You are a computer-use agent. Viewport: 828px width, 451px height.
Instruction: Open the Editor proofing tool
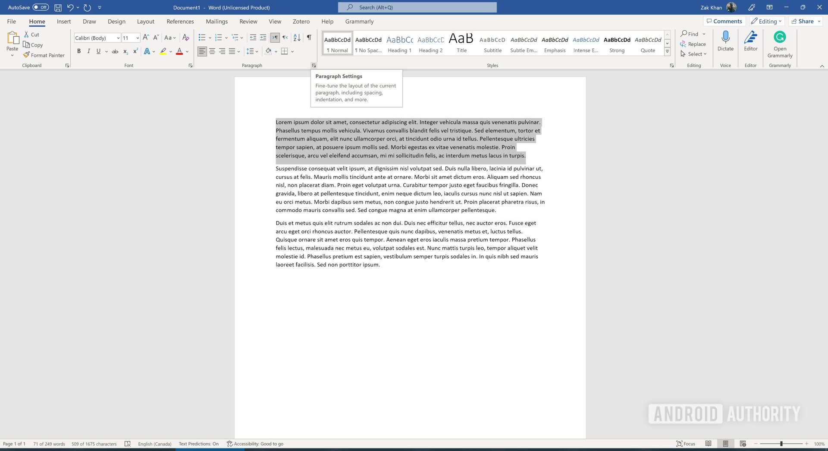tap(750, 41)
